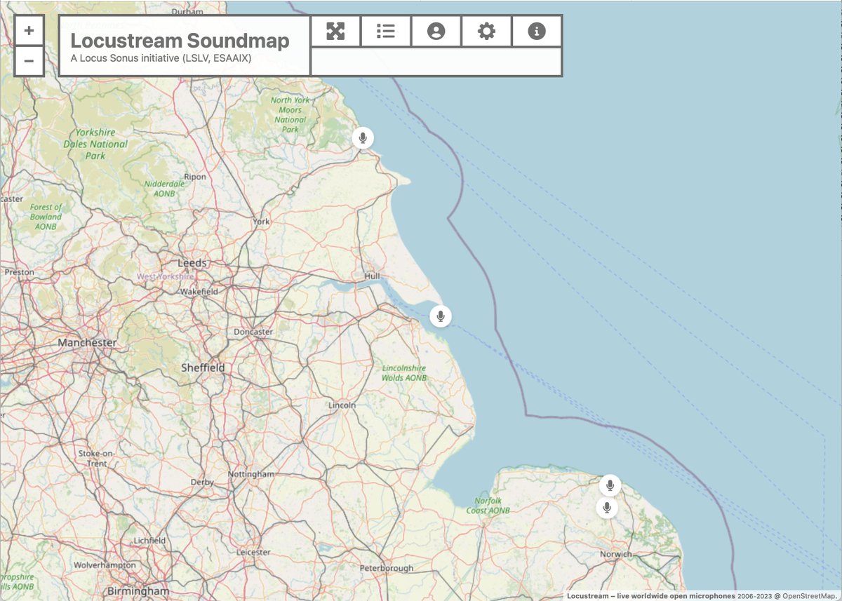The height and width of the screenshot is (601, 842).
Task: Open the information icon
Action: pyautogui.click(x=537, y=31)
